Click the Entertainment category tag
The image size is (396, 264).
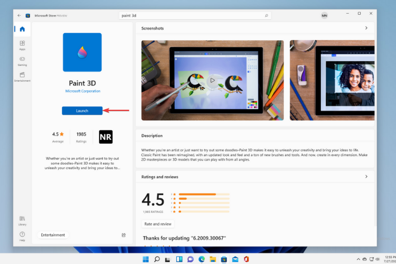pos(53,235)
